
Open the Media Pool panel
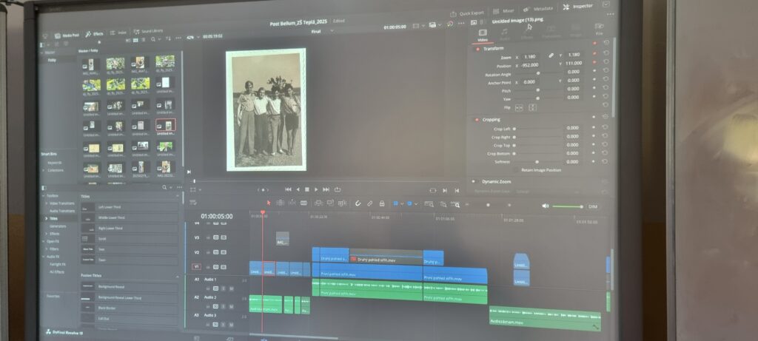tap(67, 36)
